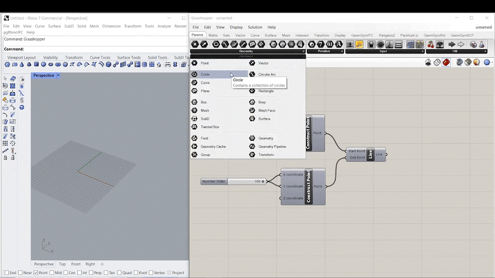Click the Field parameter icon

point(194,139)
